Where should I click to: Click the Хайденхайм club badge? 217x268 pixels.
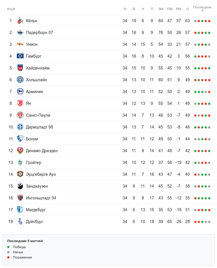tap(20, 68)
